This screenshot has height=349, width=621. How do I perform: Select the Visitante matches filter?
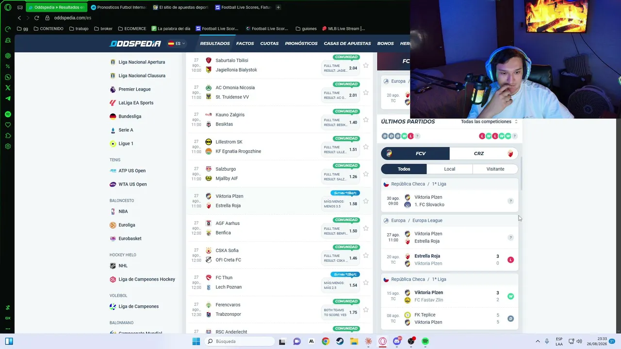pos(495,169)
